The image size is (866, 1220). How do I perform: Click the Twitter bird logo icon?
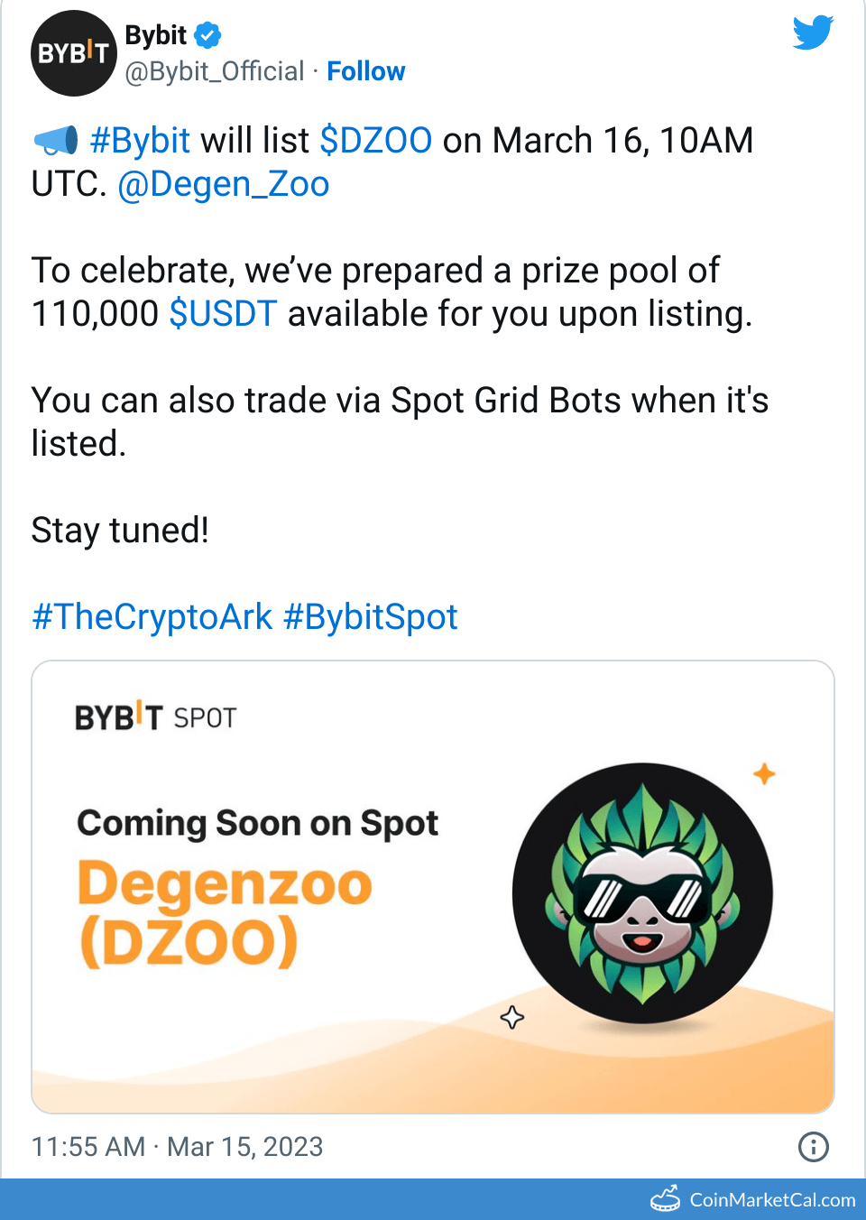pyautogui.click(x=813, y=32)
